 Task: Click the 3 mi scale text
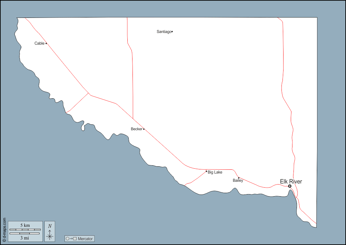[x=25, y=238]
